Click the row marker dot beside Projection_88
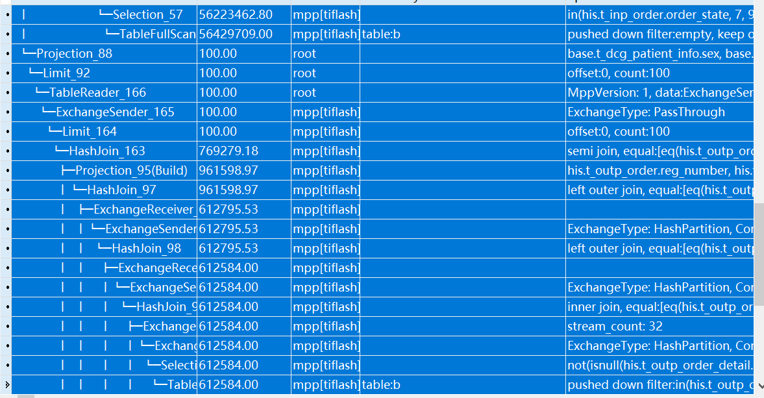The image size is (764, 398). pyautogui.click(x=6, y=53)
